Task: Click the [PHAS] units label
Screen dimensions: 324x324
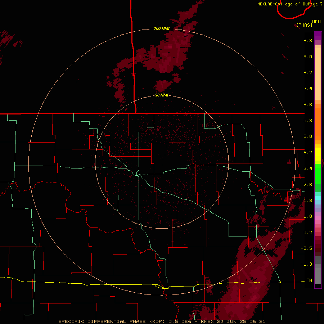Action: [304, 25]
